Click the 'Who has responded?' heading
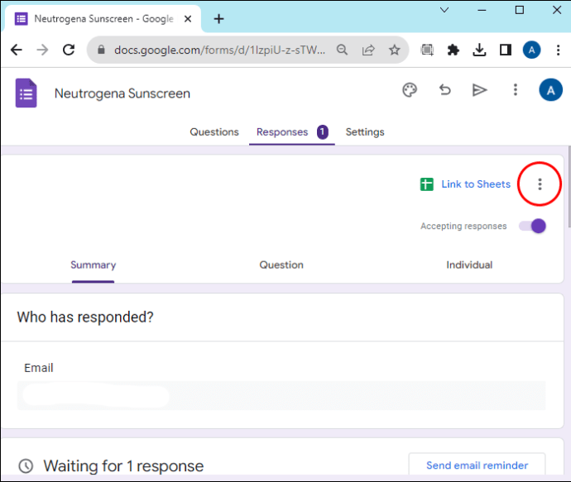Screen dimensions: 571x482 [85, 317]
